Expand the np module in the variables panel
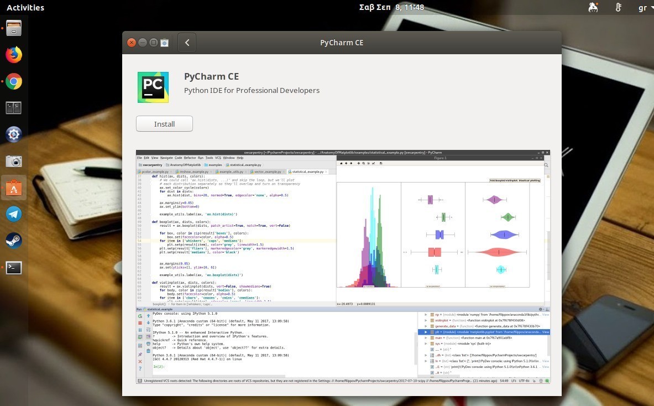The height and width of the screenshot is (406, 654). pyautogui.click(x=425, y=315)
